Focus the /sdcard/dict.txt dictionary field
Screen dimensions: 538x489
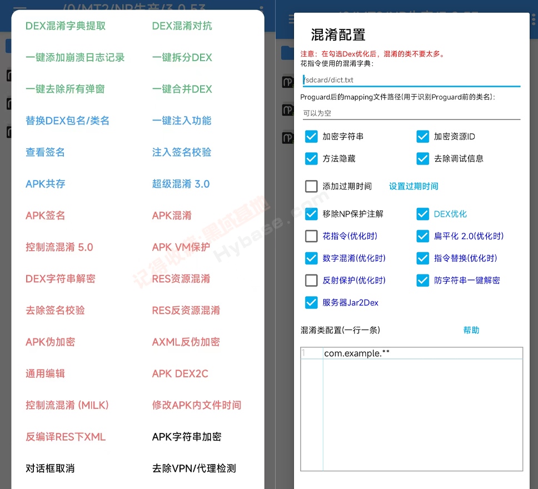411,80
